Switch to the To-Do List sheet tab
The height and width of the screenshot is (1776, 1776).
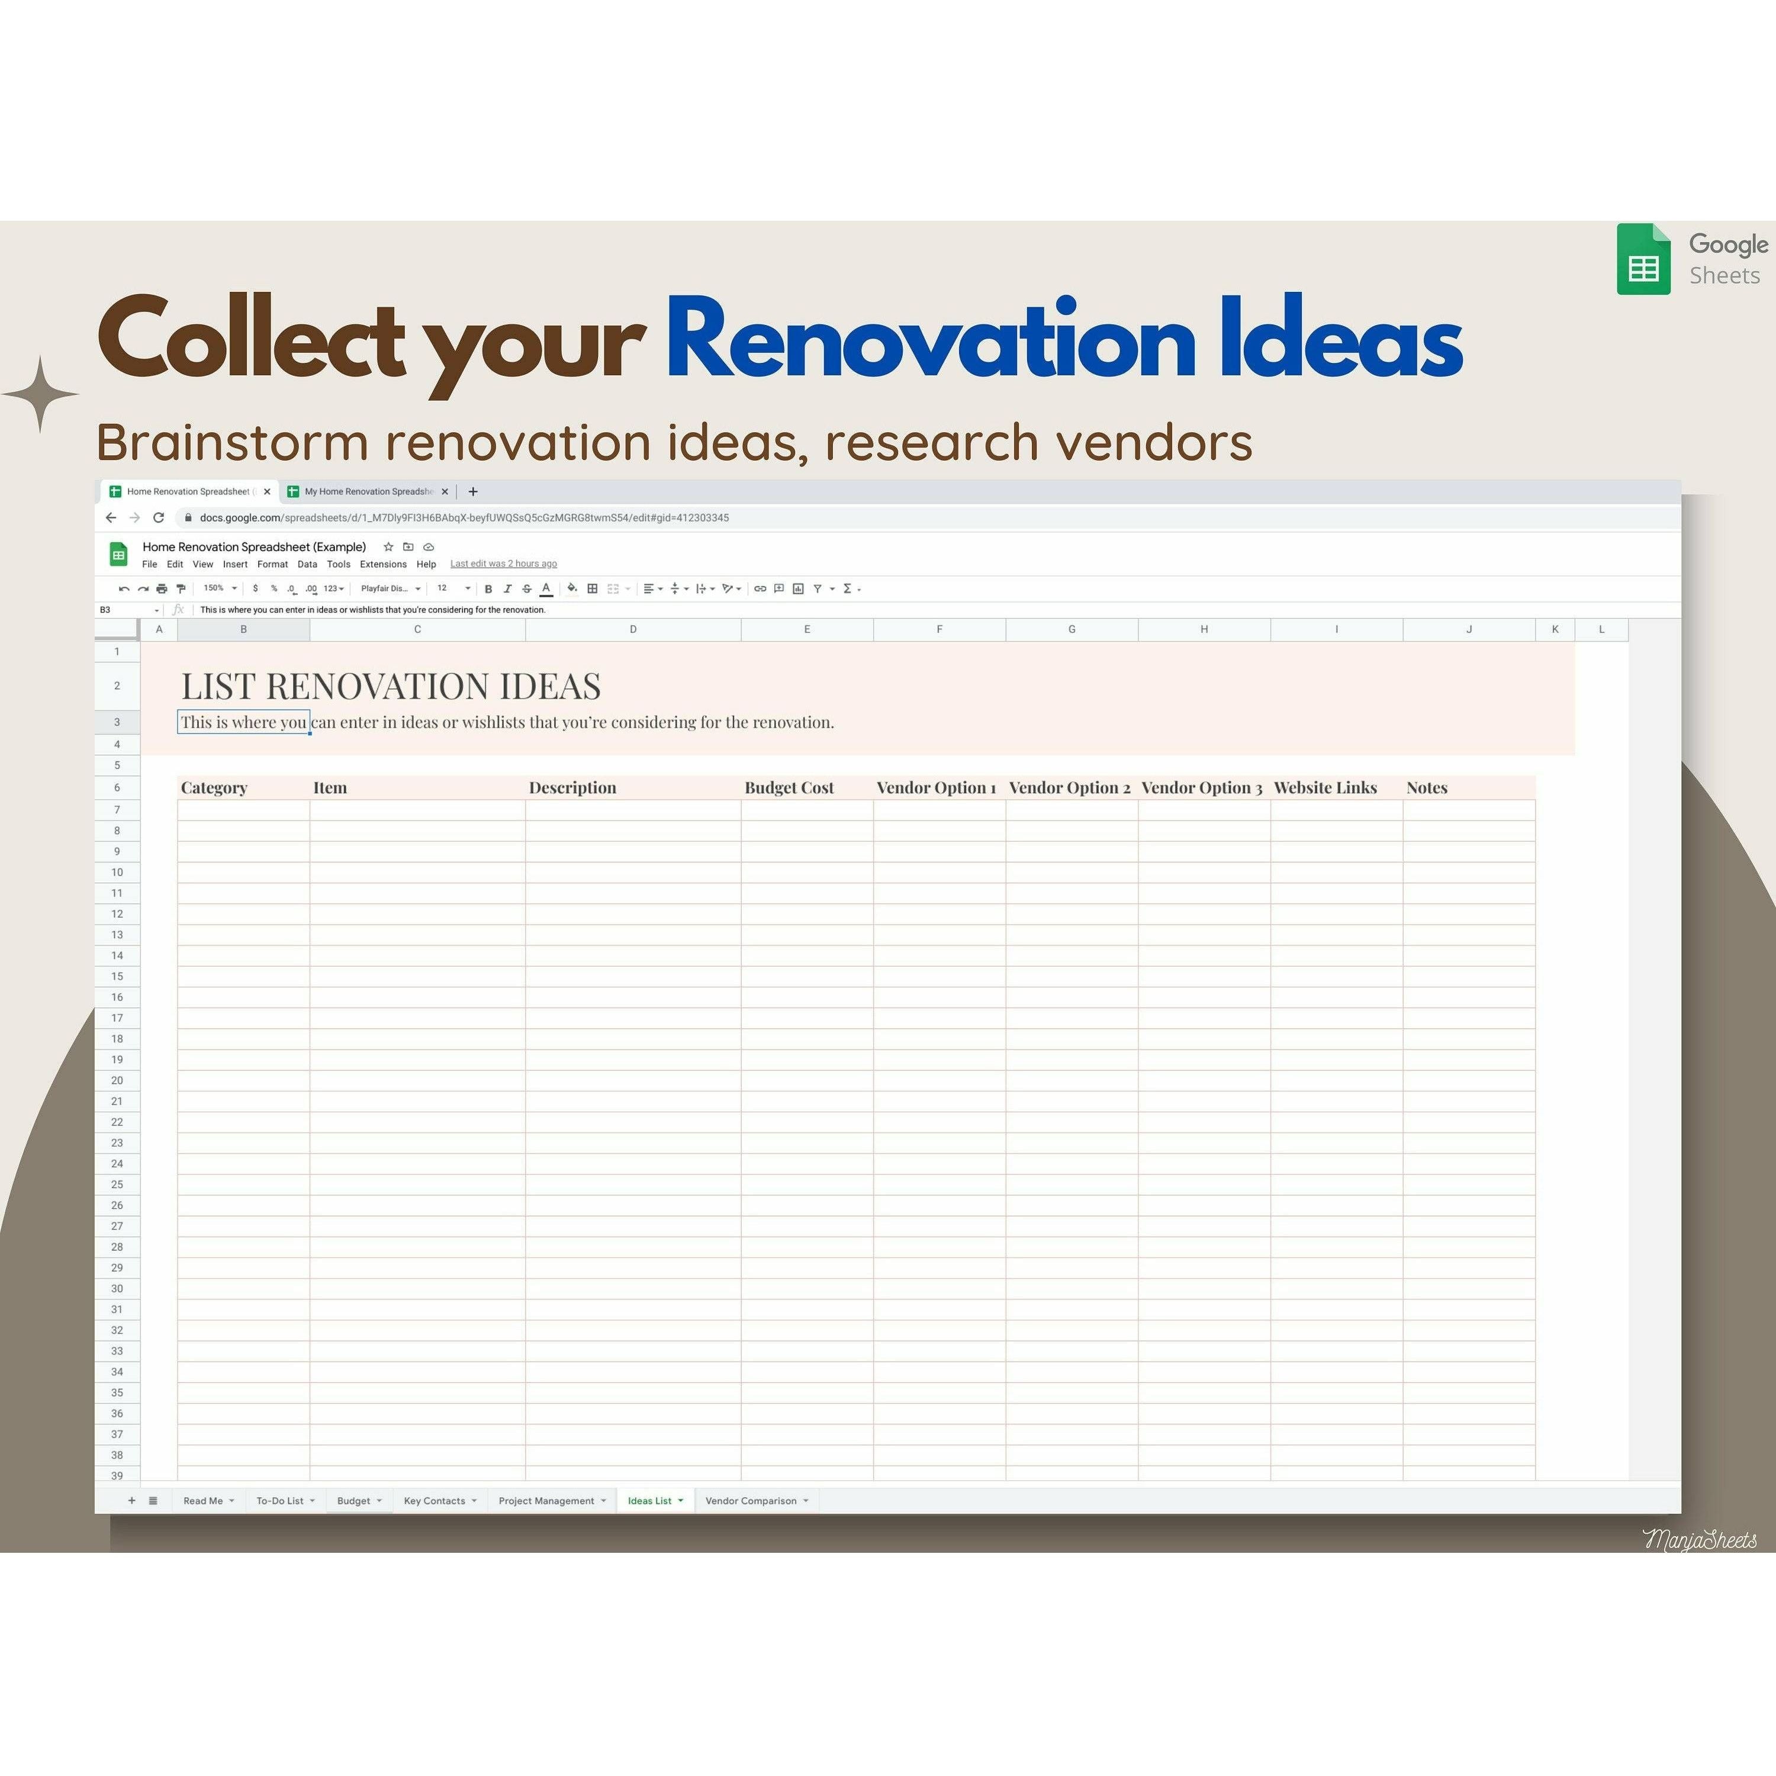pyautogui.click(x=286, y=1500)
